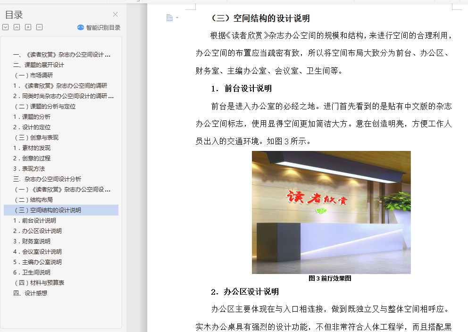Jump to （三）创意与表现 section

(x=36, y=138)
